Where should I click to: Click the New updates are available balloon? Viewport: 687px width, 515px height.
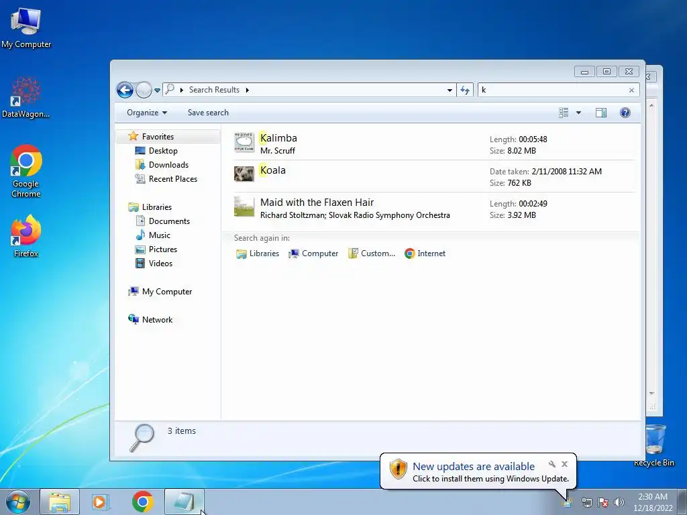click(x=478, y=471)
